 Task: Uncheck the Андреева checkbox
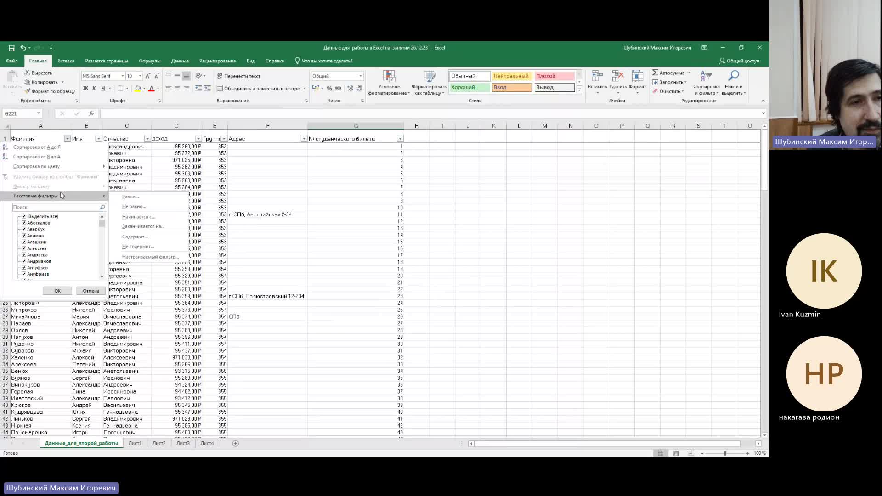[24, 255]
